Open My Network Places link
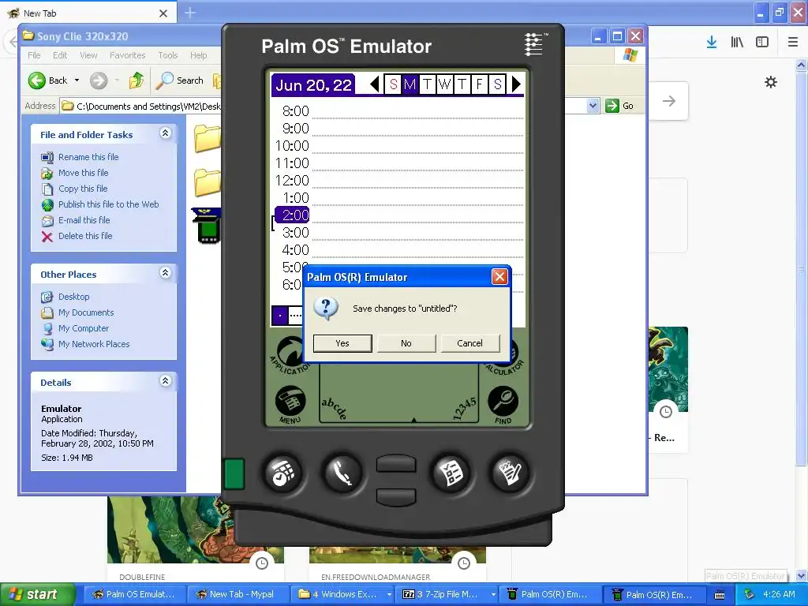Image resolution: width=808 pixels, height=606 pixels. click(94, 344)
